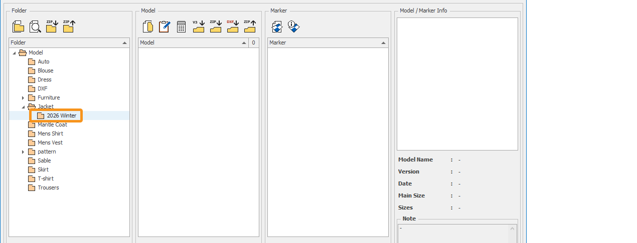Import a DXF file into Model
The height and width of the screenshot is (243, 637).
233,26
